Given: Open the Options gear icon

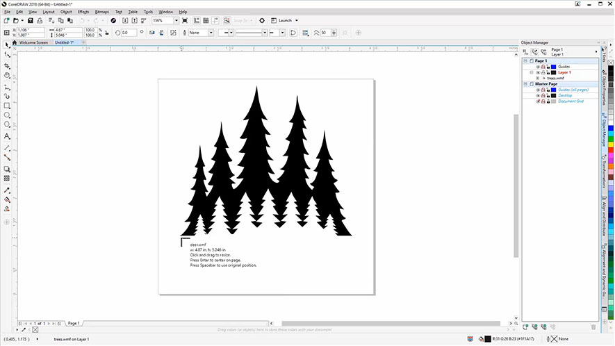Looking at the screenshot, I should tap(262, 21).
